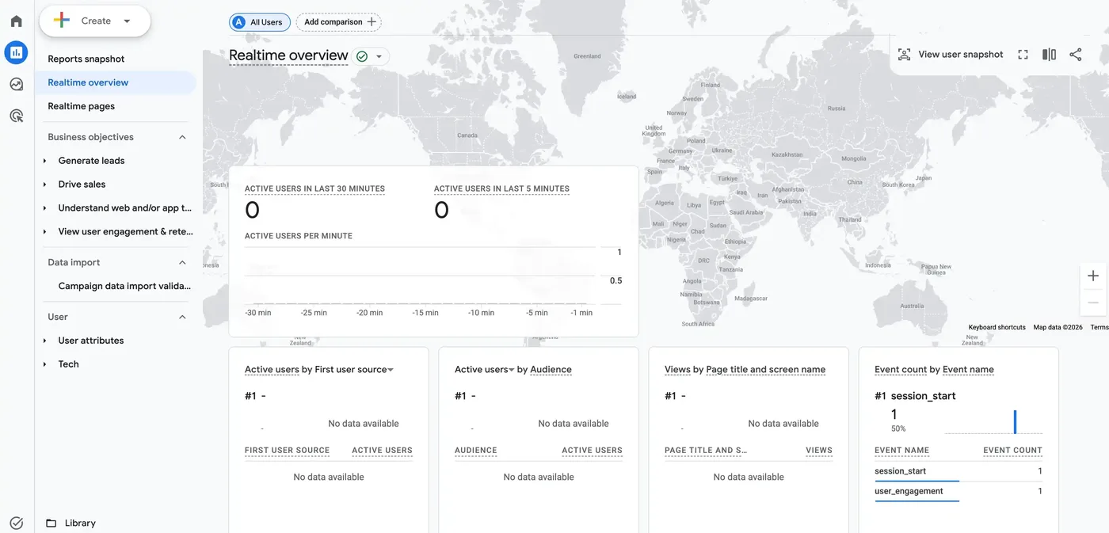Click the user_engagement row in event table
Image resolution: width=1109 pixels, height=533 pixels.
958,491
